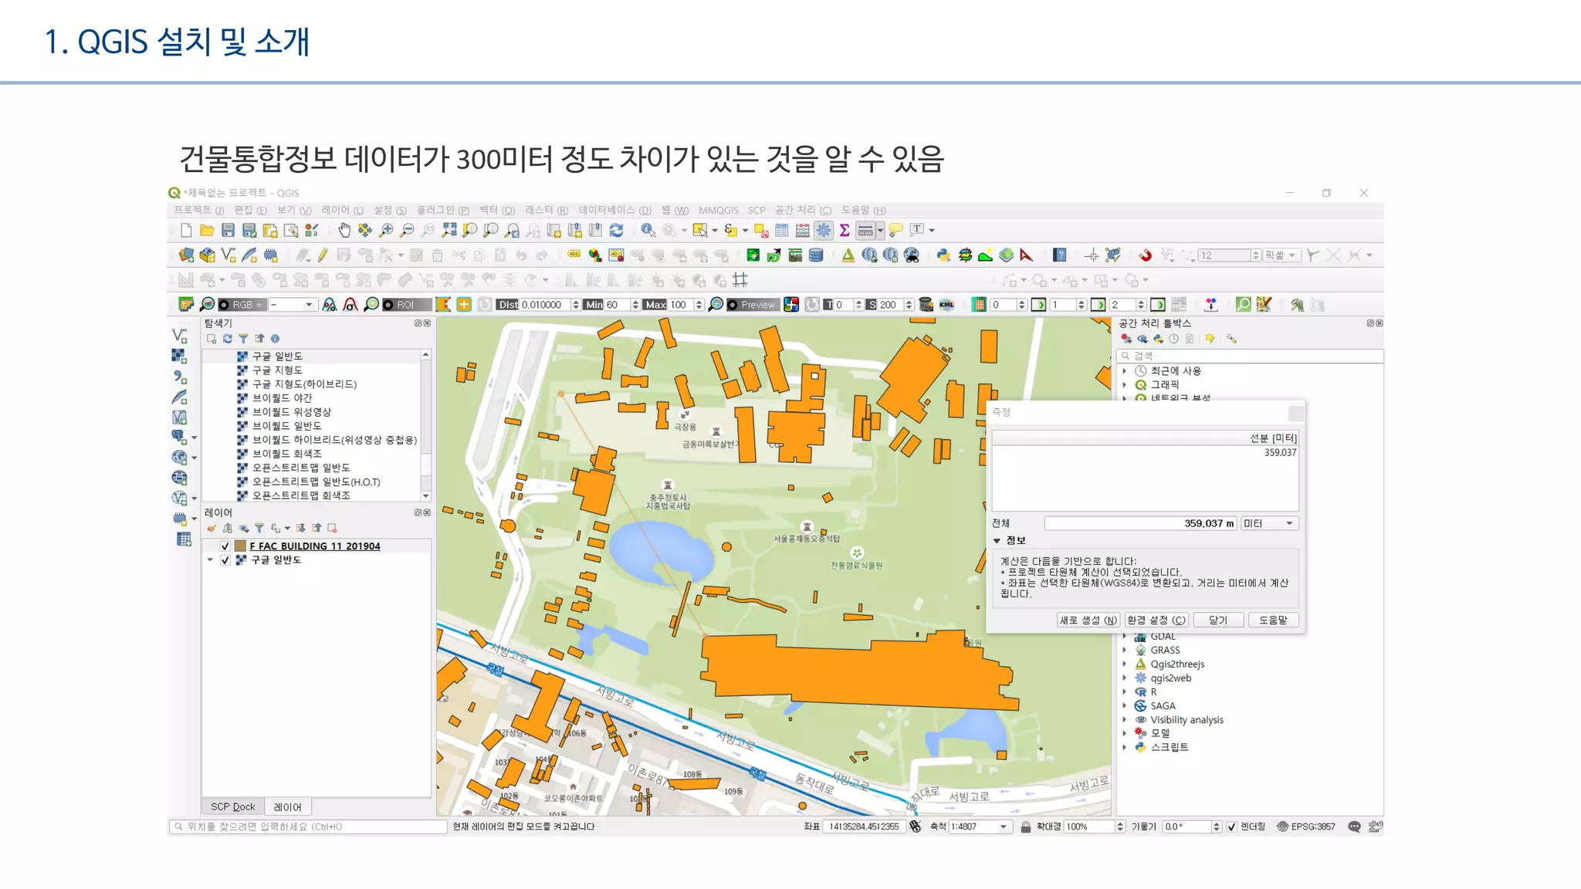Open the 축척 scale dropdown
Screen dimensions: 1581x889
[x=1004, y=826]
